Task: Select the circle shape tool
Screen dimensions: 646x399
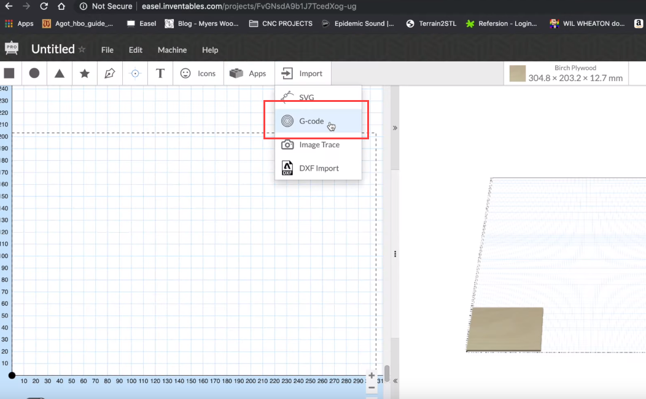Action: click(x=34, y=73)
